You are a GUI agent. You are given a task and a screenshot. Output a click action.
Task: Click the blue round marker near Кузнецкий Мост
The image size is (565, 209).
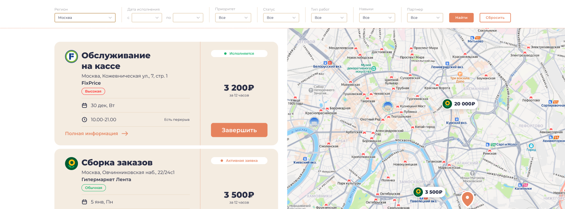[388, 106]
